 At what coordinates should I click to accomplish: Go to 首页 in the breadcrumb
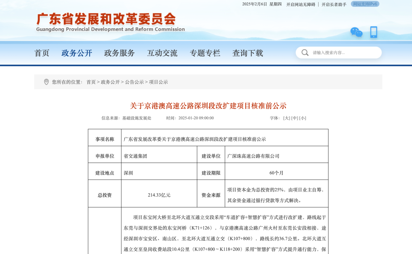tap(91, 82)
